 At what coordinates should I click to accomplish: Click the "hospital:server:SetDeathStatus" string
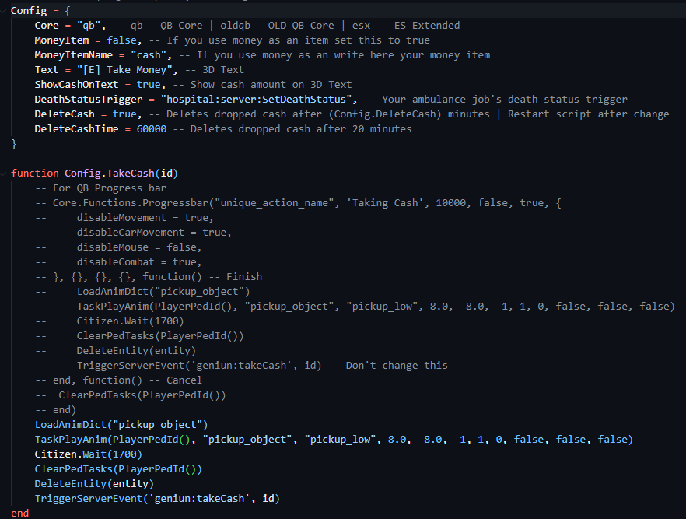[256, 100]
